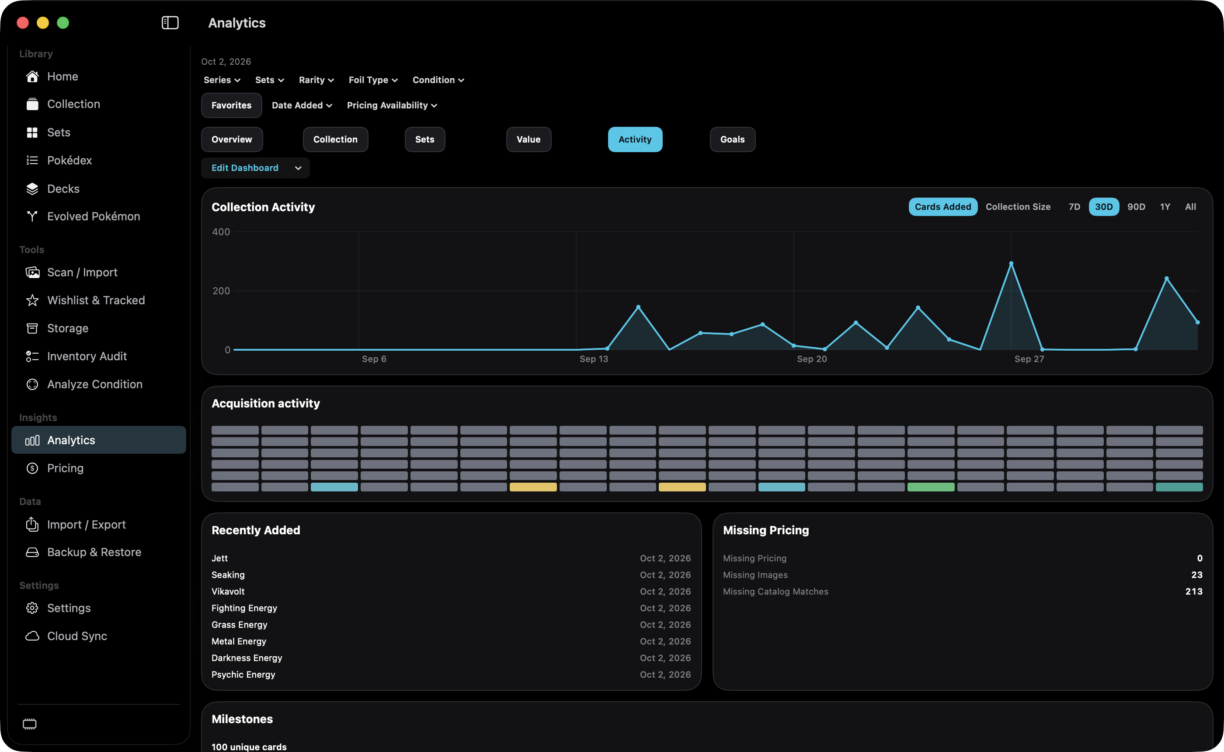
Task: Open Evolved Pokémon section
Action: [x=98, y=216]
